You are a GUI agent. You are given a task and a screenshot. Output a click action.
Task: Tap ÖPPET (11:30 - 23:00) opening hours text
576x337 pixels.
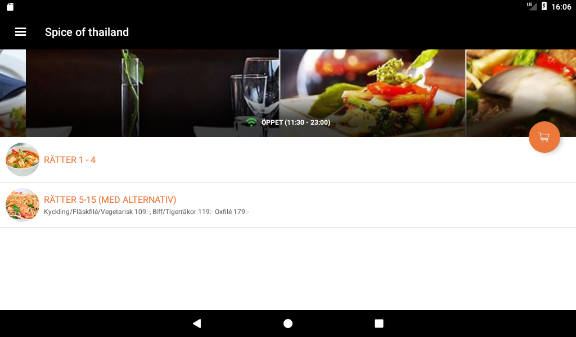point(296,122)
